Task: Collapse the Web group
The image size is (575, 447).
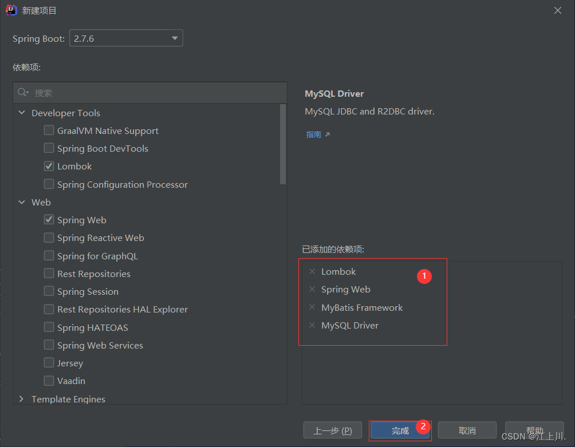Action: [22, 202]
